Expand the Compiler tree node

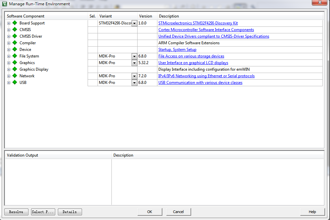pos(9,43)
